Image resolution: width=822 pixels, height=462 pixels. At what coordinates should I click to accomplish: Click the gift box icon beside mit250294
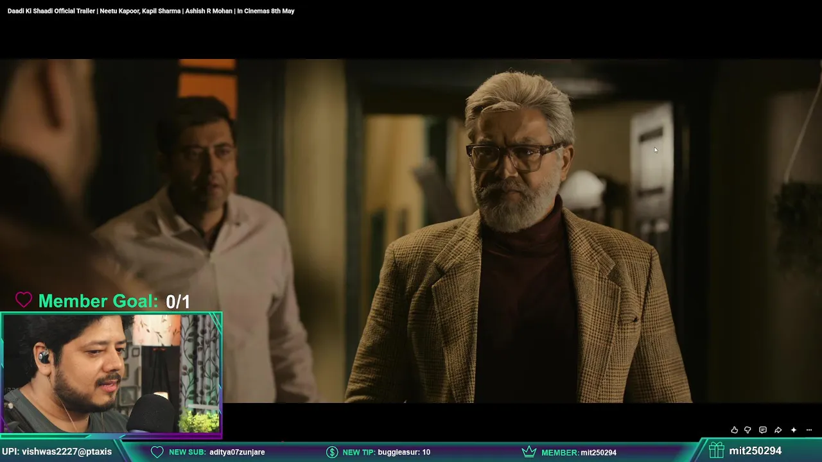(x=716, y=450)
